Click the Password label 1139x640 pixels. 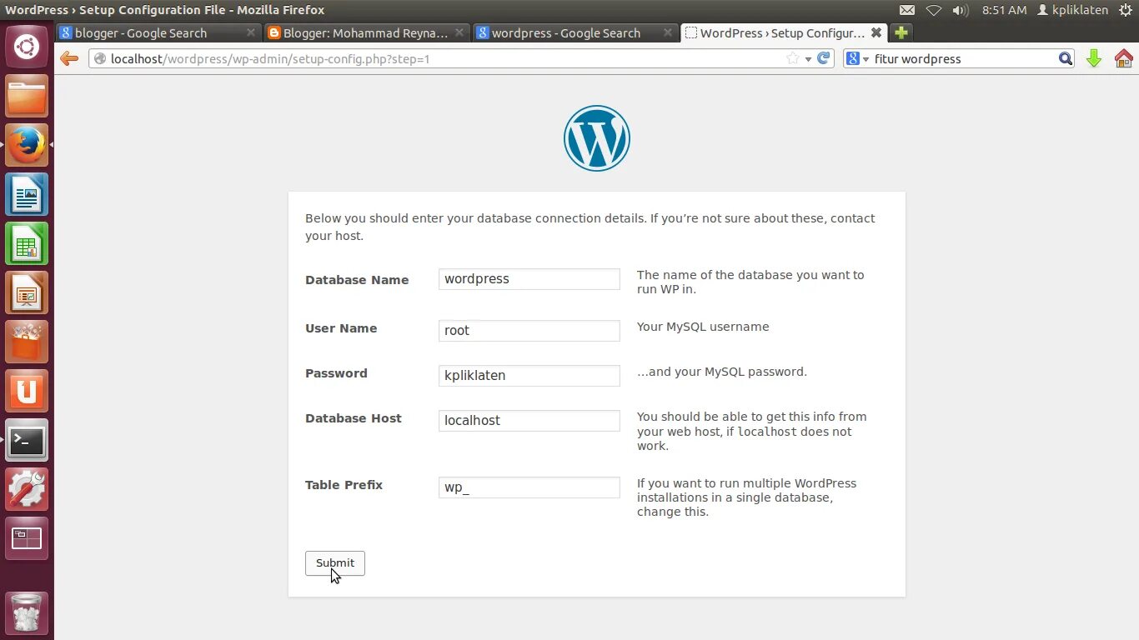[x=336, y=373]
